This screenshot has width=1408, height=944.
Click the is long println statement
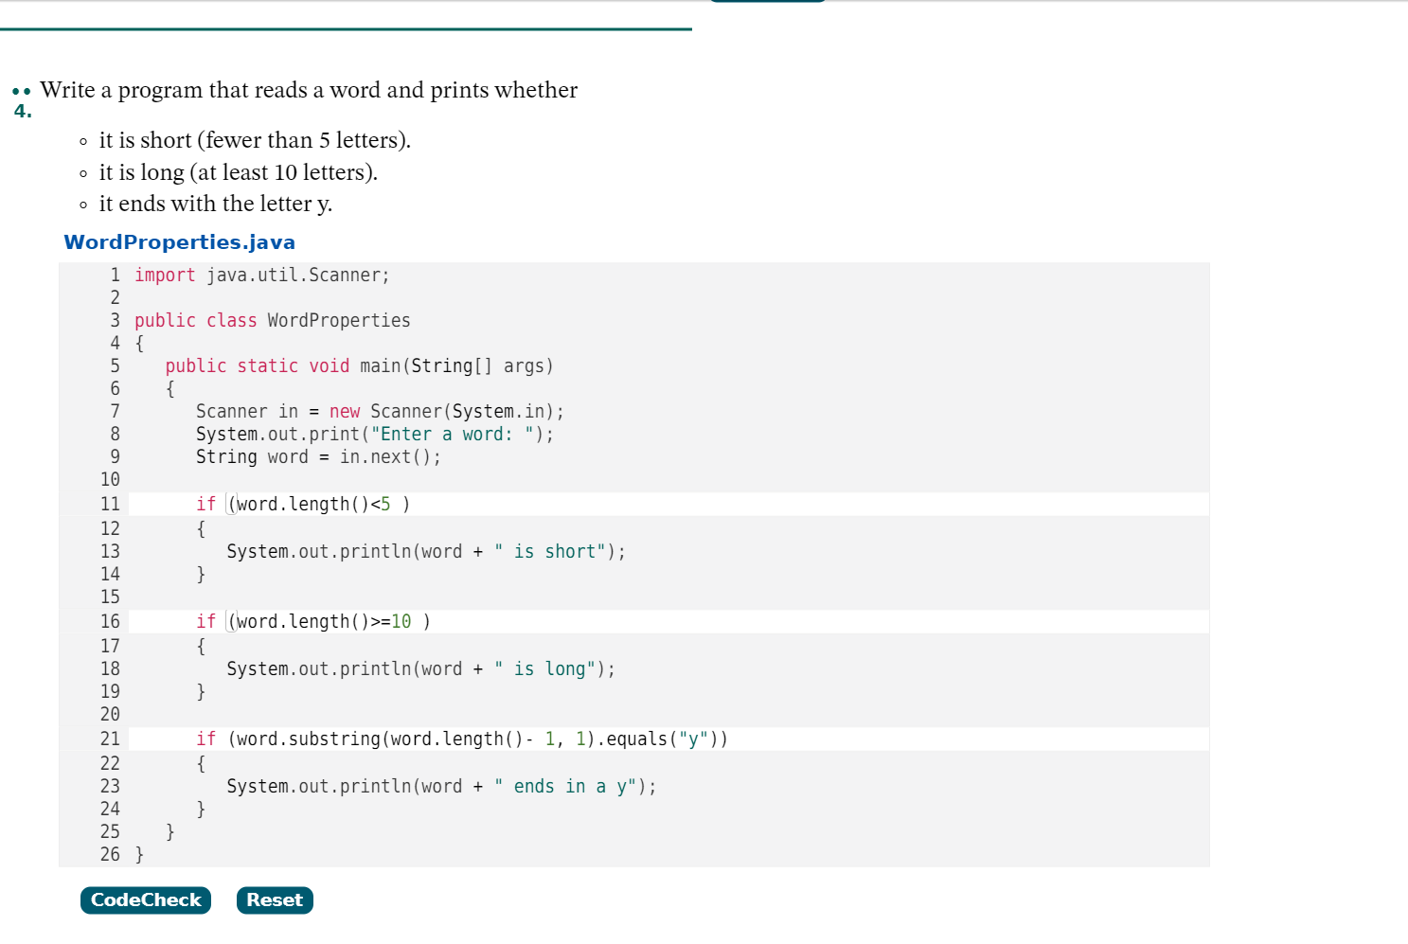[420, 668]
